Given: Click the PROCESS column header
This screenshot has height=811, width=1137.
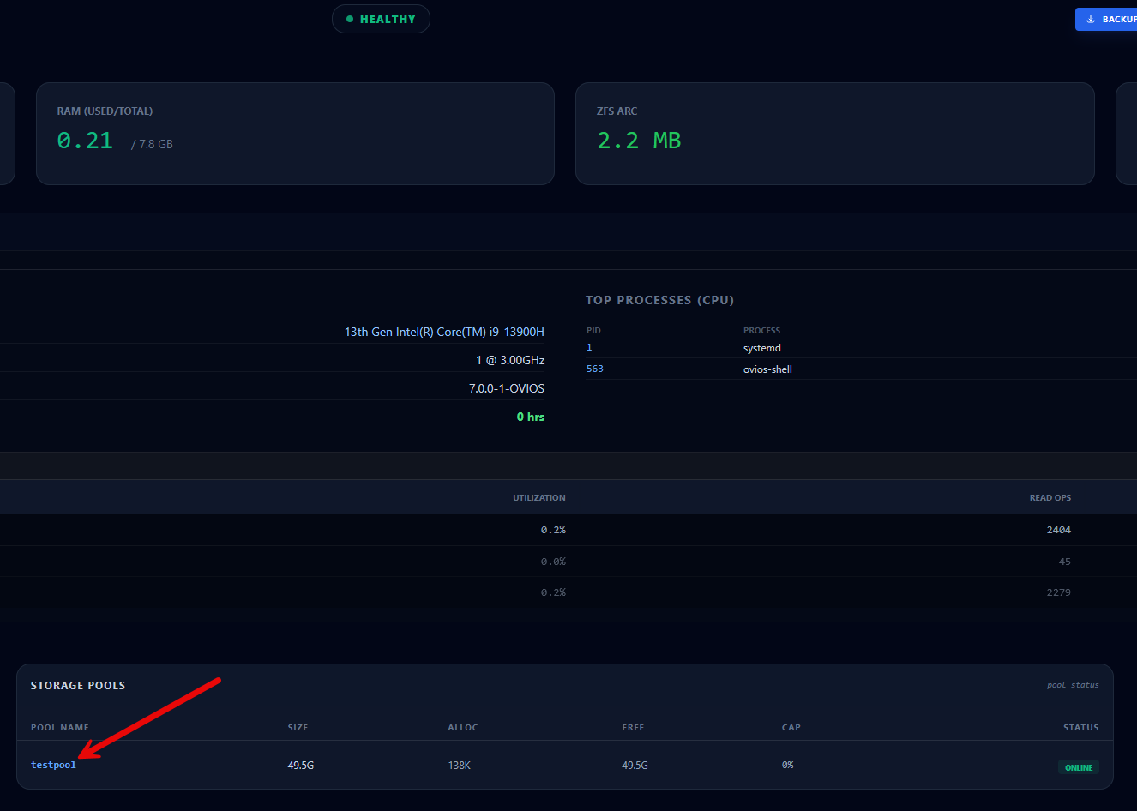Looking at the screenshot, I should [761, 330].
